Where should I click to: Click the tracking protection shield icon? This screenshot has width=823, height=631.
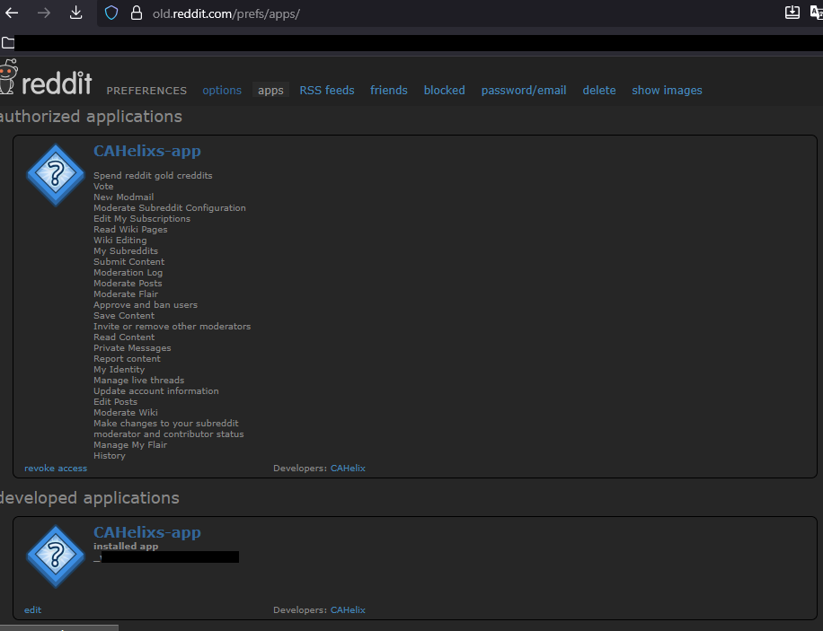[x=111, y=13]
